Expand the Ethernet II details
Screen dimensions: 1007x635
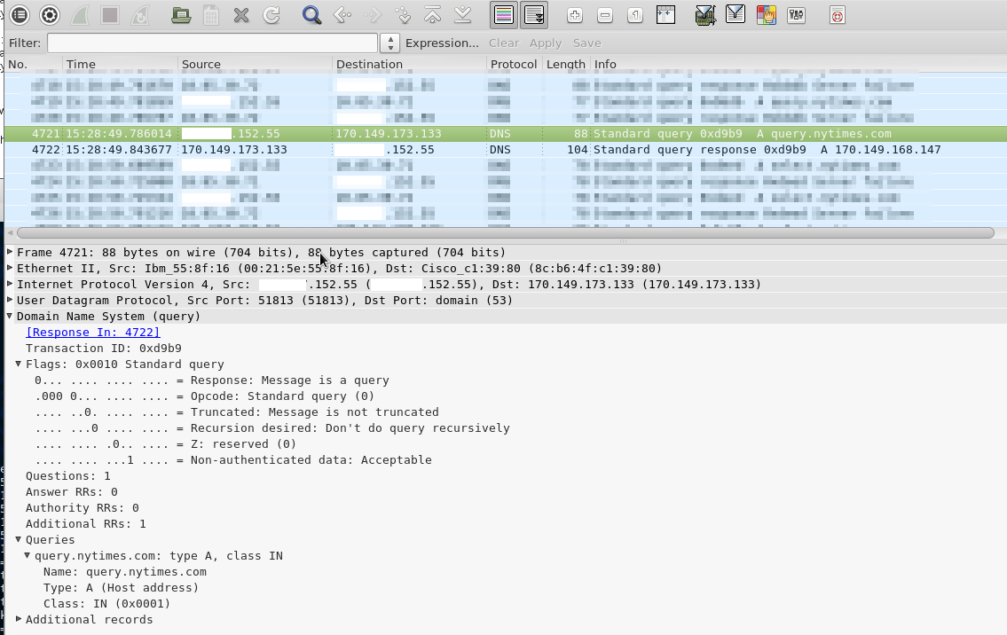point(10,268)
